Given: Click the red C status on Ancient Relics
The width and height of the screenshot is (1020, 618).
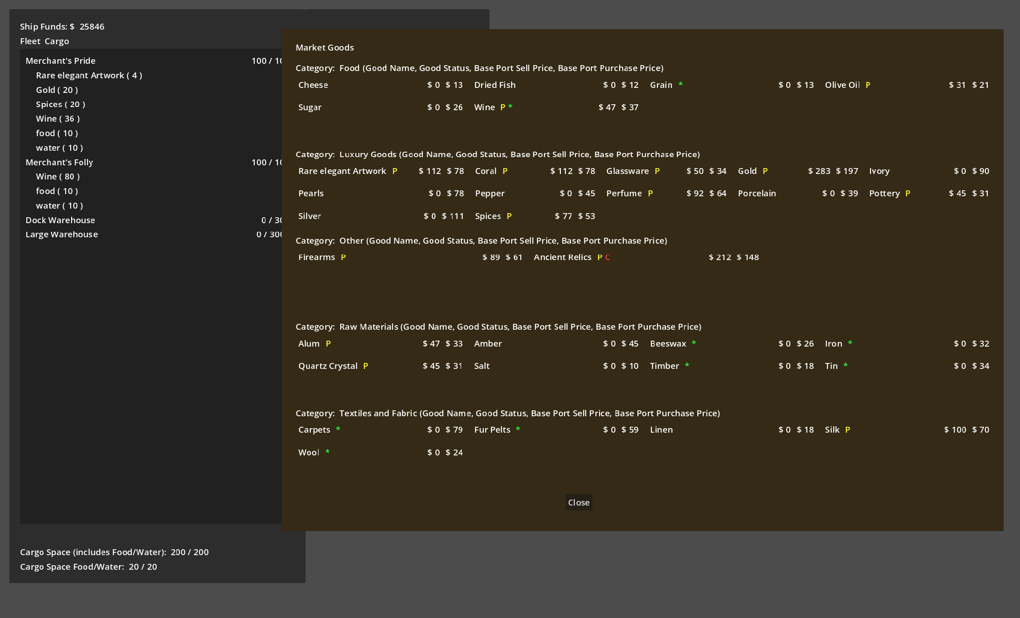Looking at the screenshot, I should pyautogui.click(x=608, y=257).
